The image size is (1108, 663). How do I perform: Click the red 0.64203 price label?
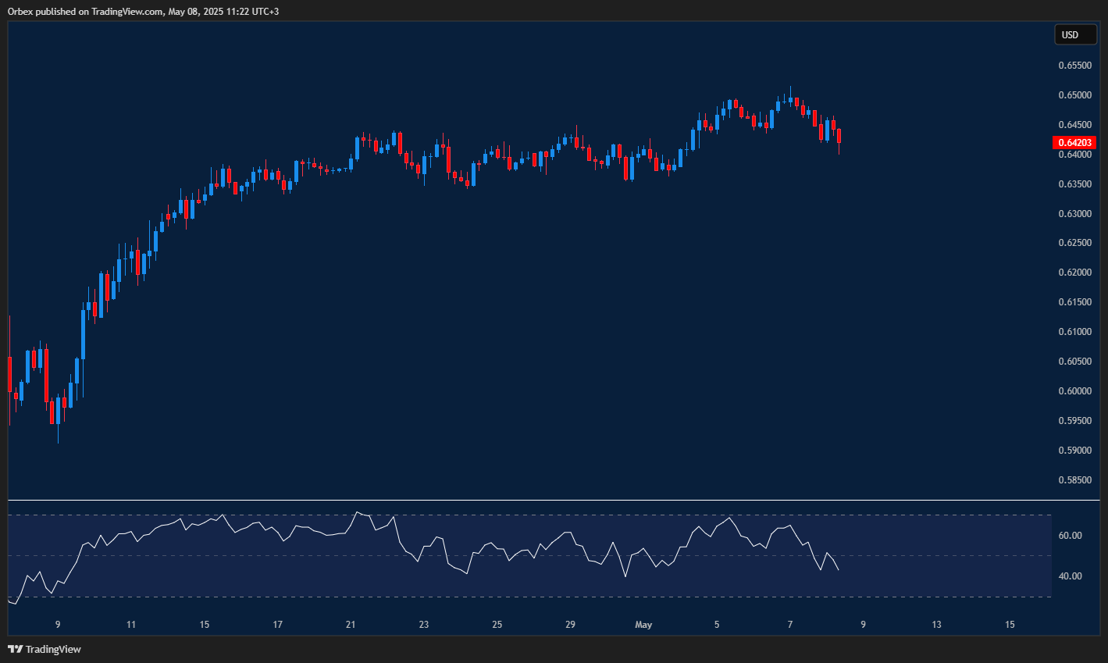click(1074, 142)
